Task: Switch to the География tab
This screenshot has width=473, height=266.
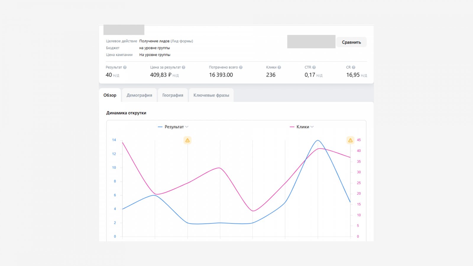Action: pyautogui.click(x=173, y=95)
